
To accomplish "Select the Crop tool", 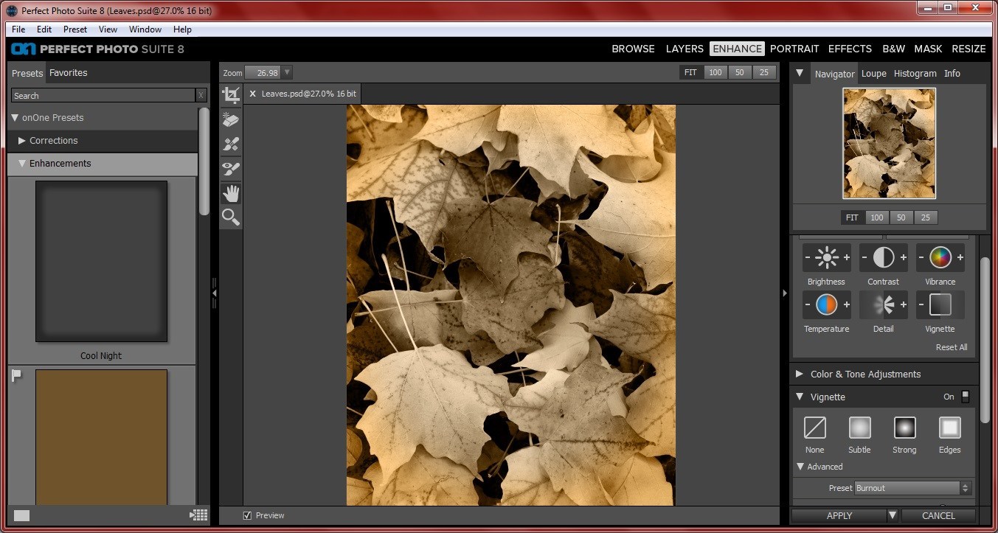I will 230,94.
